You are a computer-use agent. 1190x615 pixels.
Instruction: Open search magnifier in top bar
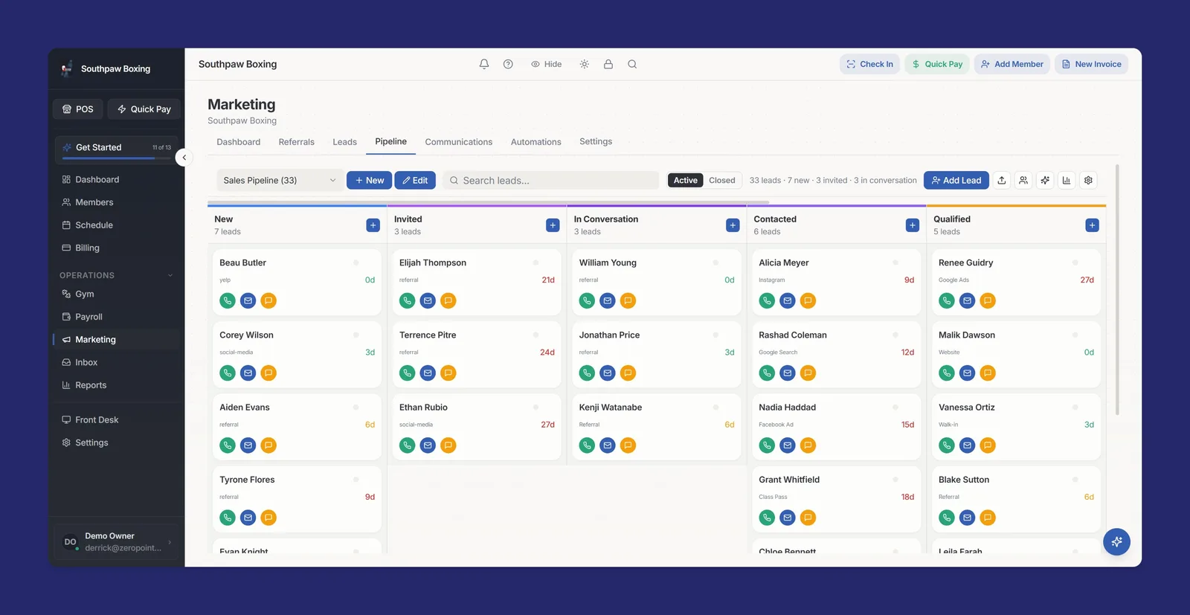coord(632,64)
